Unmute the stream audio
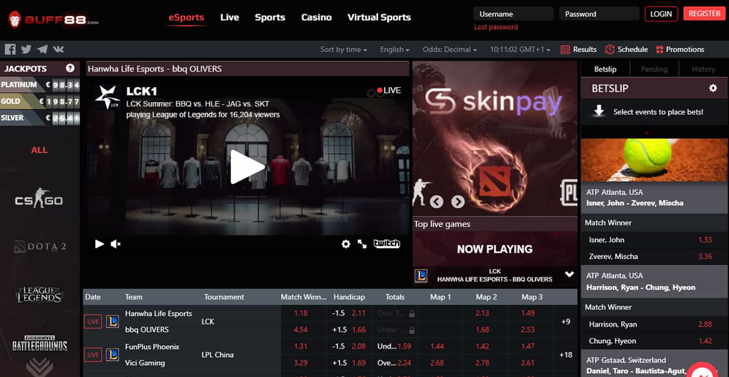The width and height of the screenshot is (729, 377). point(116,244)
